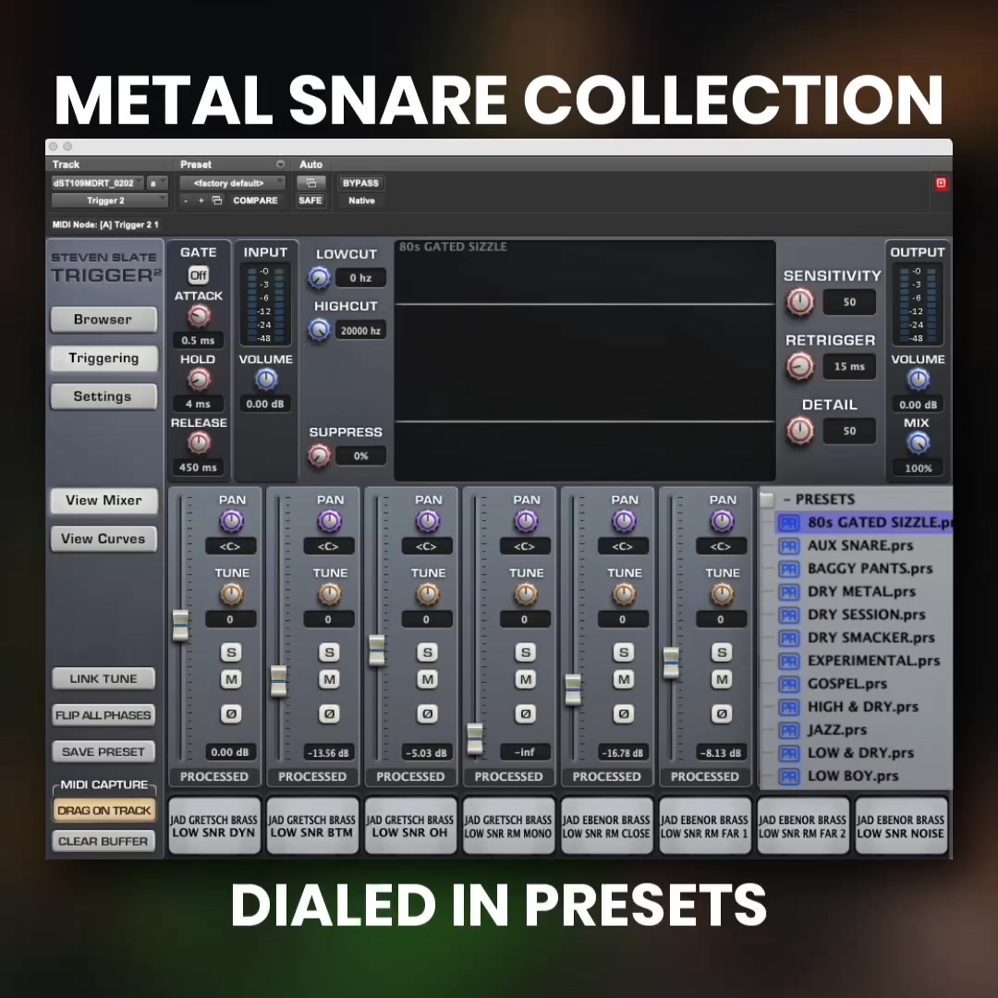Click the Suppress knob
This screenshot has width=998, height=998.
[319, 456]
